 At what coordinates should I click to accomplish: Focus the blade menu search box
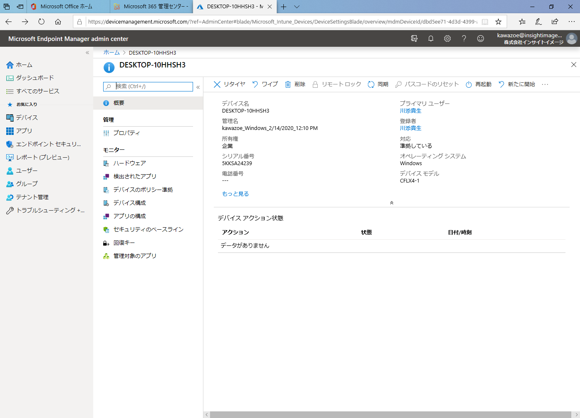(x=148, y=86)
